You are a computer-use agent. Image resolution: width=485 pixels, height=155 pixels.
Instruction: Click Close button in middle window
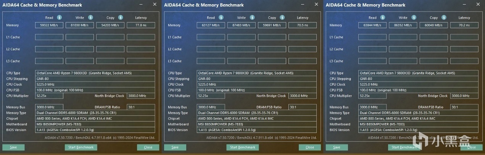coord(310,147)
